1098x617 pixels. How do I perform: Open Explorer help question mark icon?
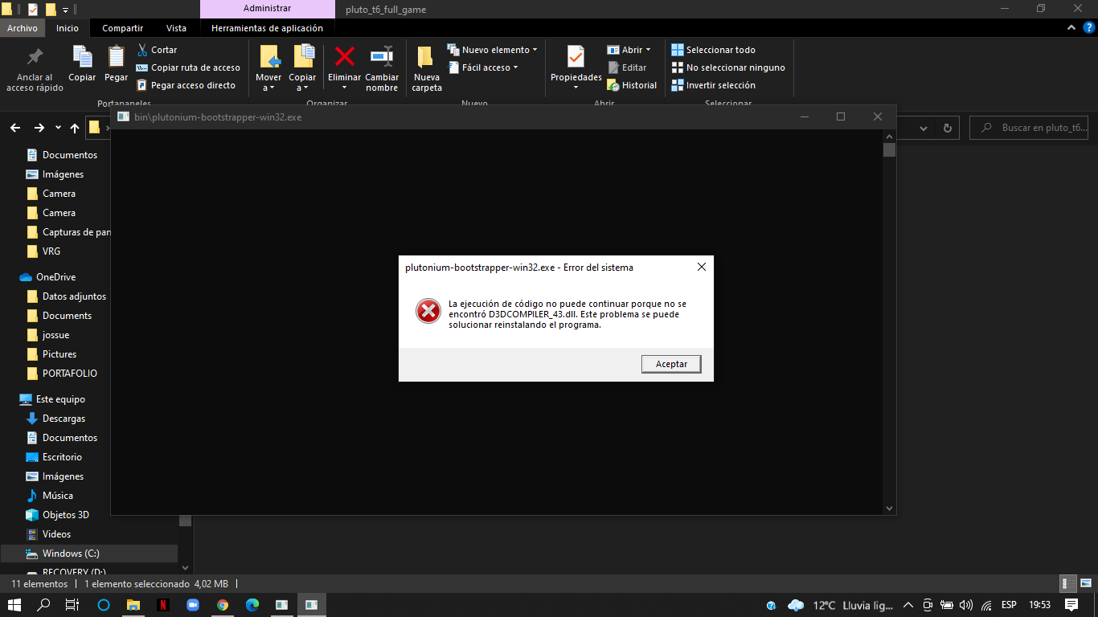[1088, 27]
